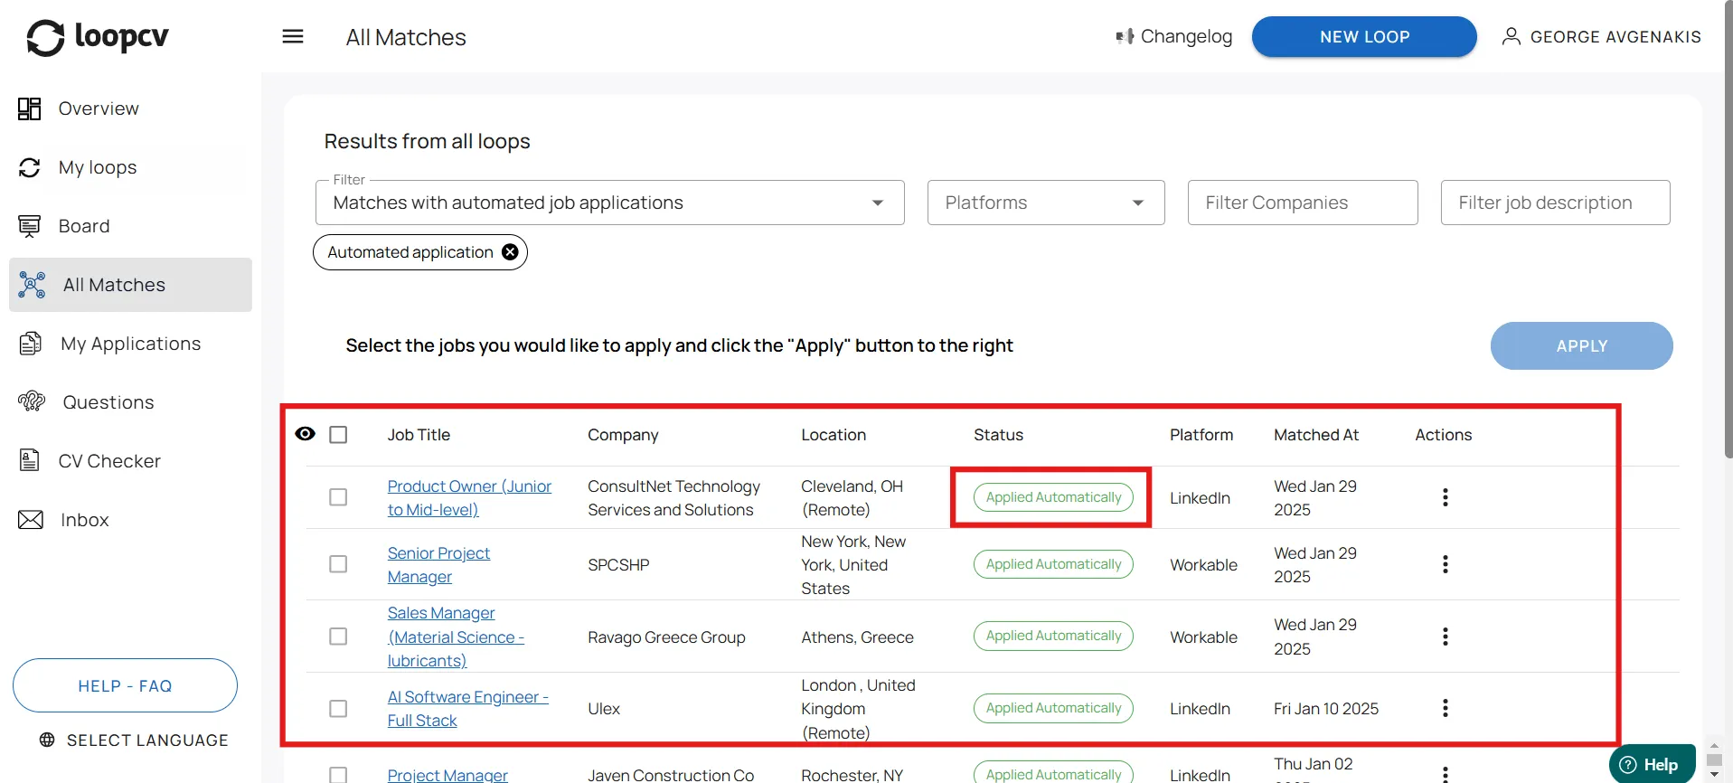The height and width of the screenshot is (783, 1733).
Task: Click the My loops refresh icon
Action: (x=30, y=167)
